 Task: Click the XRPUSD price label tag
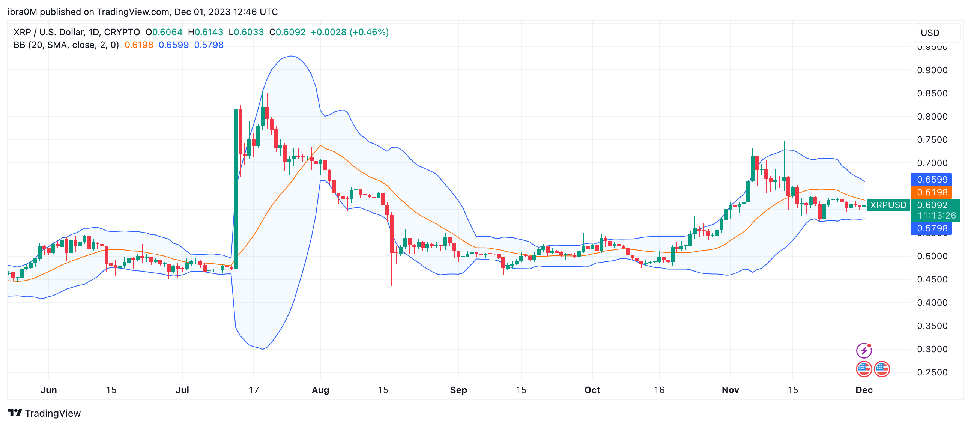pos(888,205)
